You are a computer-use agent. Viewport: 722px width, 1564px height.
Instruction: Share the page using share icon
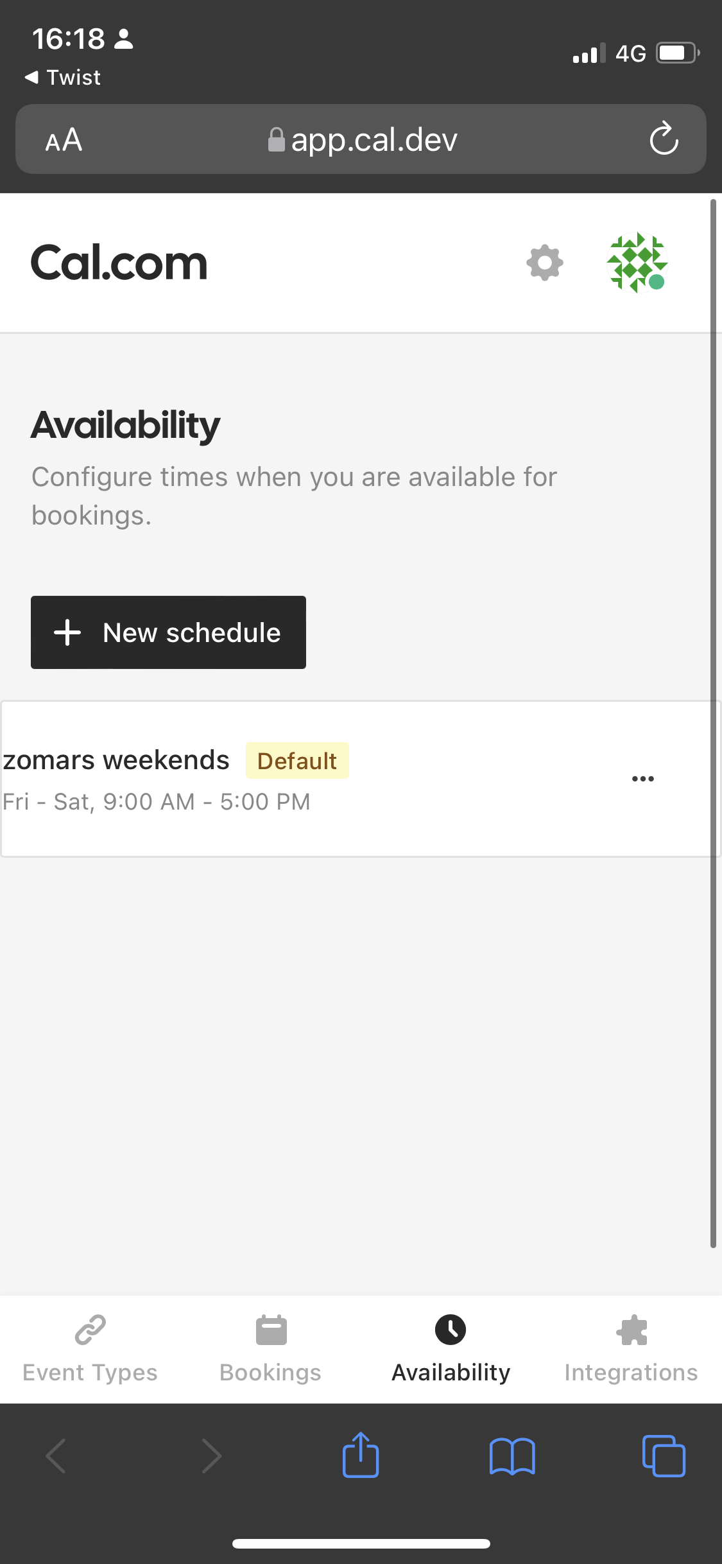(361, 1455)
